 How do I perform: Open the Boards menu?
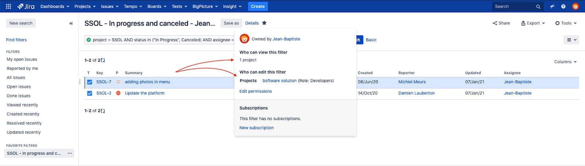click(157, 6)
